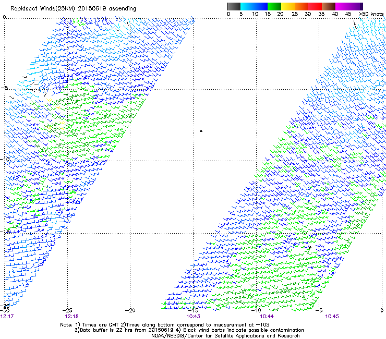386x339 pixels.
Task: Click the longitude label -10 on bottom axis
Action: (256, 310)
